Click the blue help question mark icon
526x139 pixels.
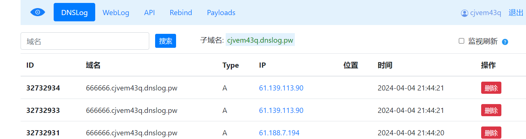point(505,42)
